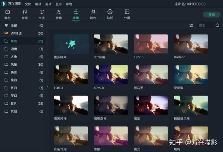Viewport: 223px width, 152px height.
Task: Click the (85) count next to 所有
Action: pos(41,41)
